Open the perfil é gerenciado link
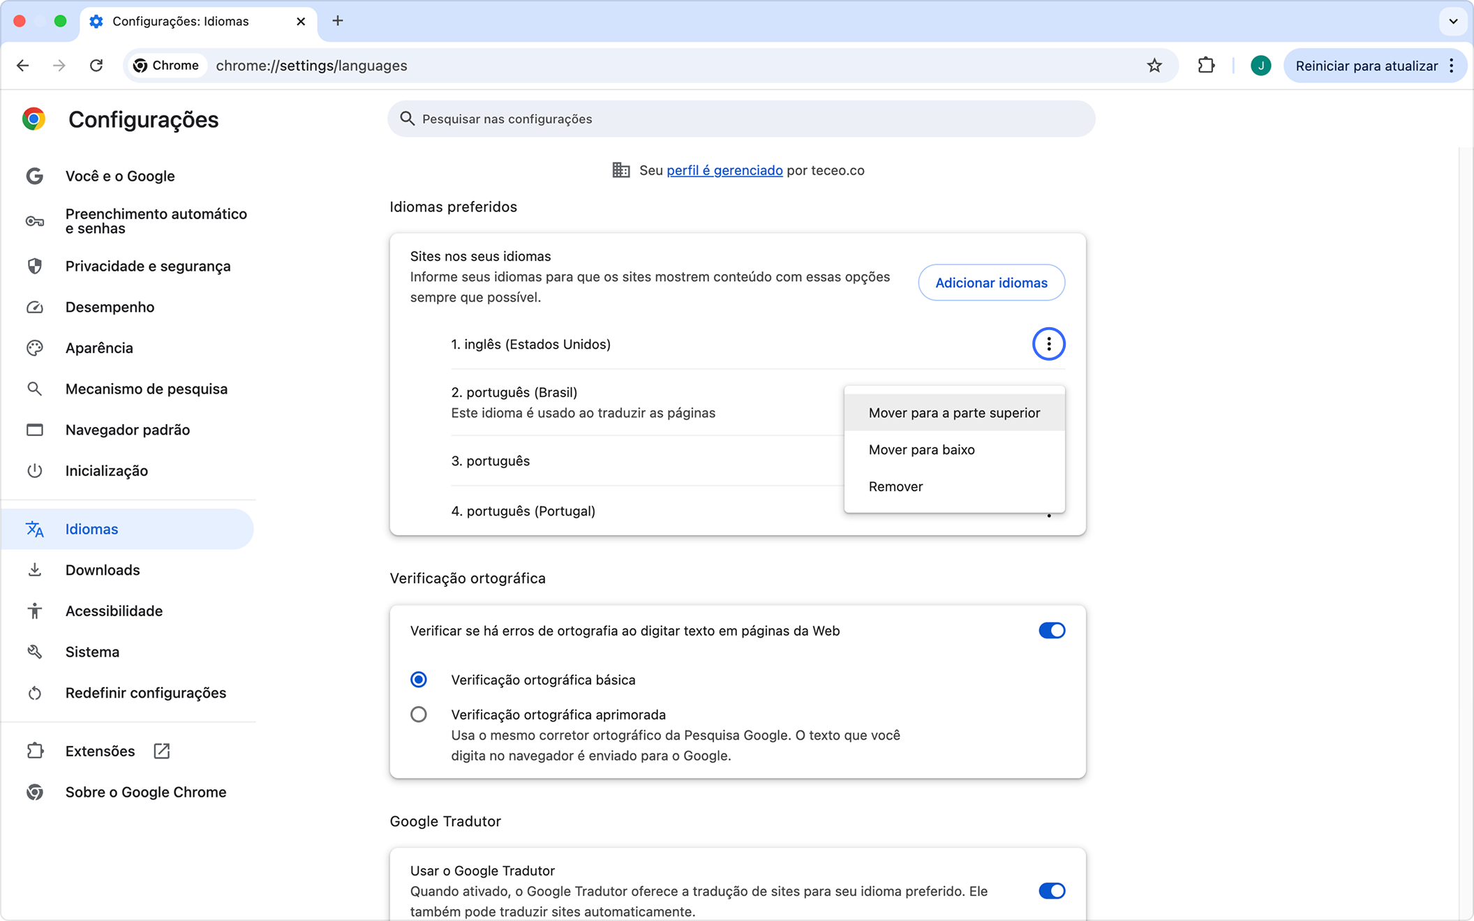Viewport: 1474px width, 921px height. coord(724,170)
